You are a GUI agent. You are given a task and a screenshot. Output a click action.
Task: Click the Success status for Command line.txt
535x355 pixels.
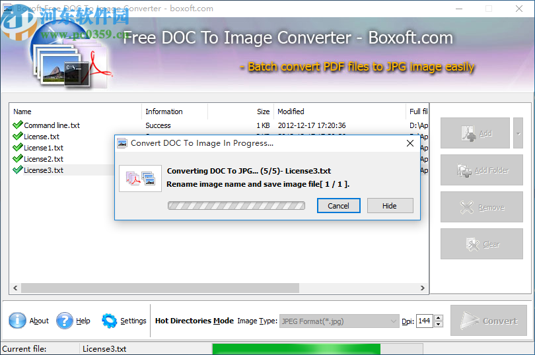158,125
